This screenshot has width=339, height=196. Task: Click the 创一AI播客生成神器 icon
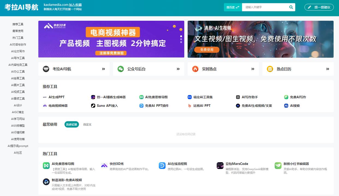[x=93, y=97]
